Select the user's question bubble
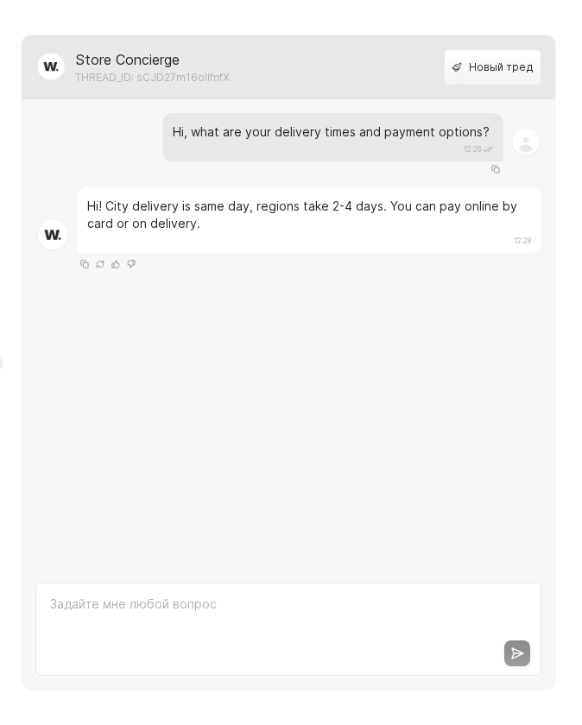The image size is (582, 725). [x=332, y=137]
